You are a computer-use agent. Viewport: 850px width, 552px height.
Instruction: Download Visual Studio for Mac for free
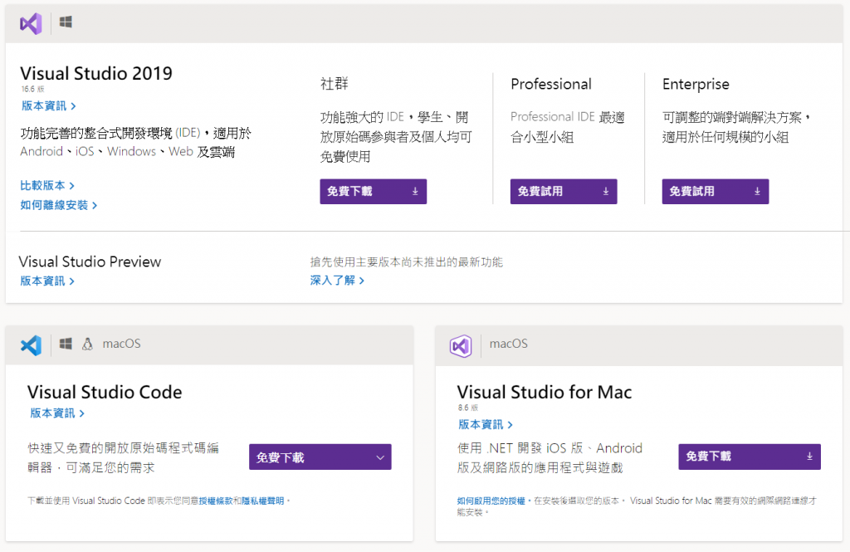tap(750, 457)
